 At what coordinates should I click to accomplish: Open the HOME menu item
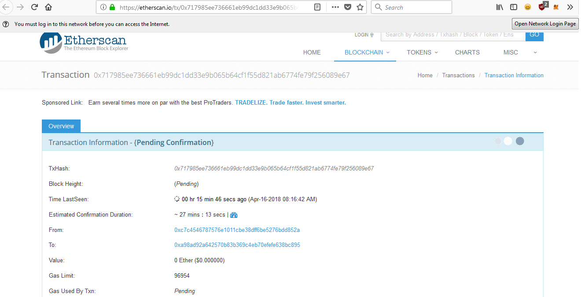point(312,52)
